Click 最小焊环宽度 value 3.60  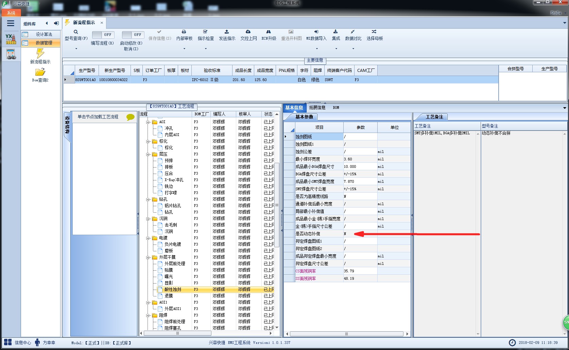coord(360,159)
